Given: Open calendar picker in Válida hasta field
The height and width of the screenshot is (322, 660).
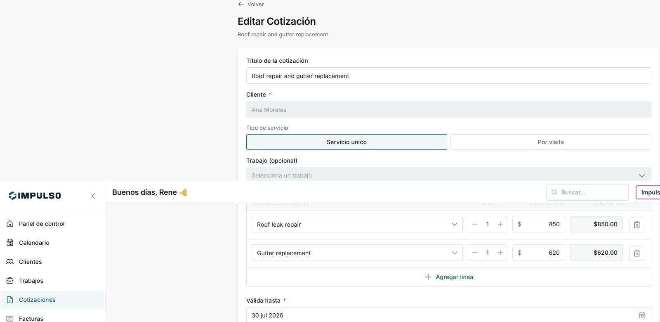Looking at the screenshot, I should click(642, 315).
